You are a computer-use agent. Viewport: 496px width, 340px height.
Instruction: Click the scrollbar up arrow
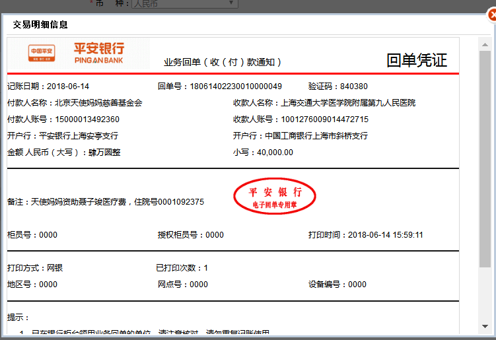[485, 45]
